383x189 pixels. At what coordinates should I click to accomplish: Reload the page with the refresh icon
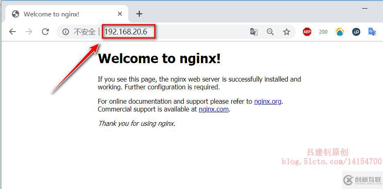pyautogui.click(x=45, y=32)
